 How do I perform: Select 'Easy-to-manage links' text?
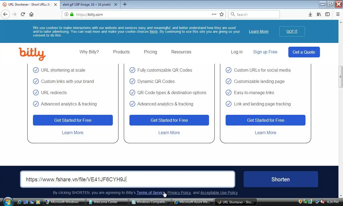pos(254,93)
